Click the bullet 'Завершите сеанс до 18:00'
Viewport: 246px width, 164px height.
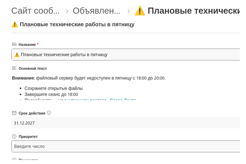click(51, 94)
